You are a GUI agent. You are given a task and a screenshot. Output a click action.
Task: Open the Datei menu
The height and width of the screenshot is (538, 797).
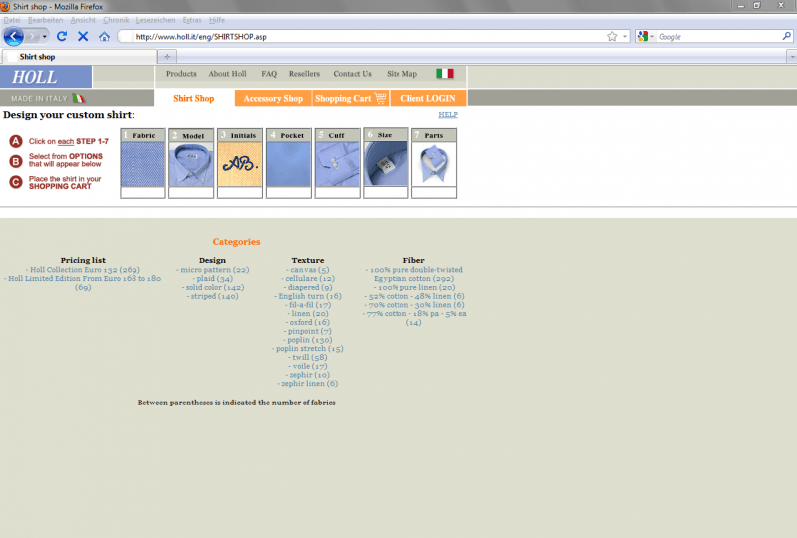pyautogui.click(x=12, y=20)
